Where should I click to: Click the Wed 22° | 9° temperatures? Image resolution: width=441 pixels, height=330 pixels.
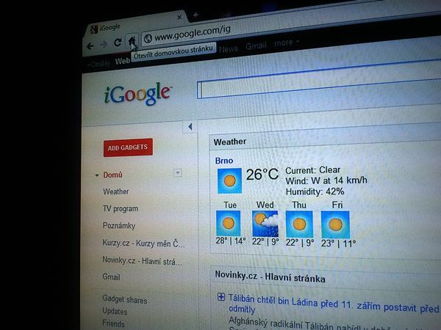point(265,241)
